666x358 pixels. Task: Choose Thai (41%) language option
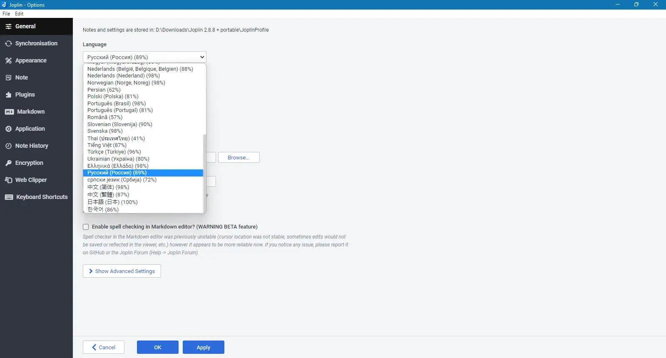[x=143, y=138]
